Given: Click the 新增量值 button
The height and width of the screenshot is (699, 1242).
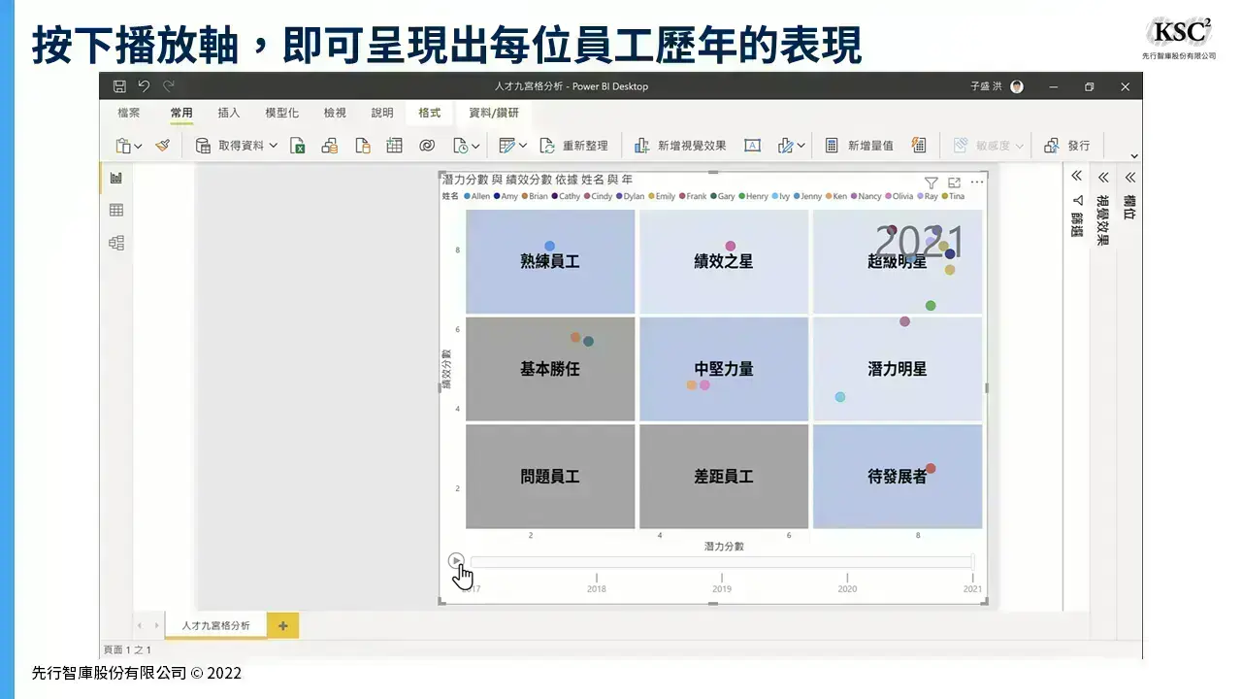Looking at the screenshot, I should tap(860, 146).
